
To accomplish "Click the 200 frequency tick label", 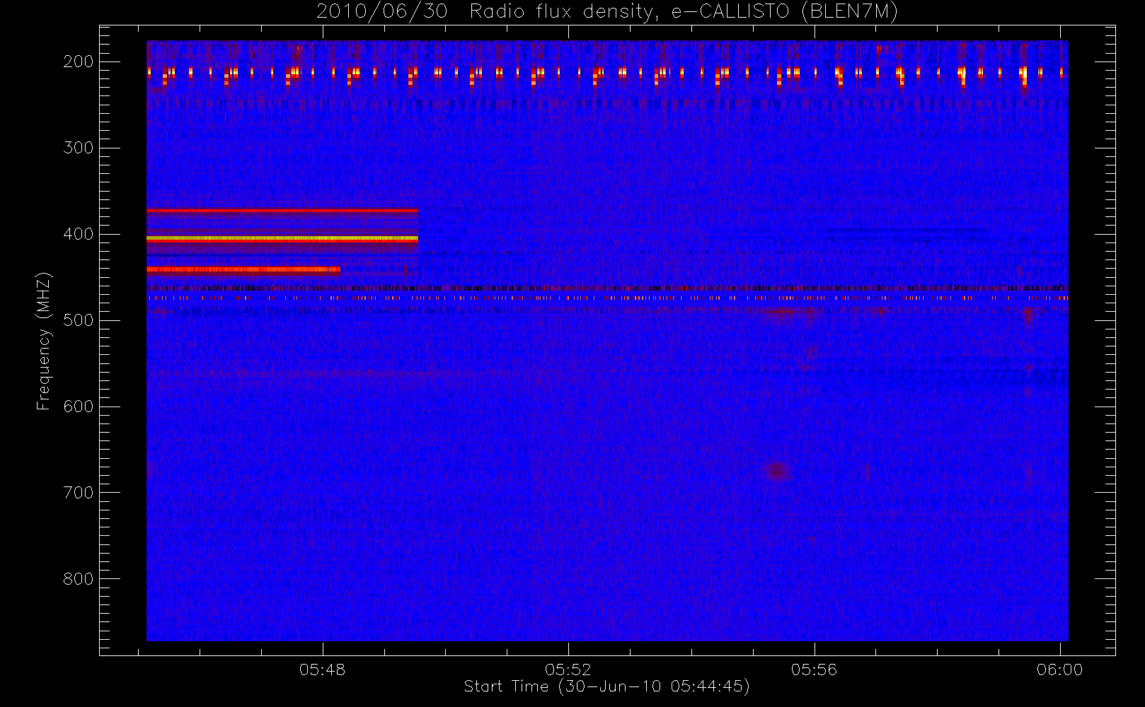I will click(78, 62).
